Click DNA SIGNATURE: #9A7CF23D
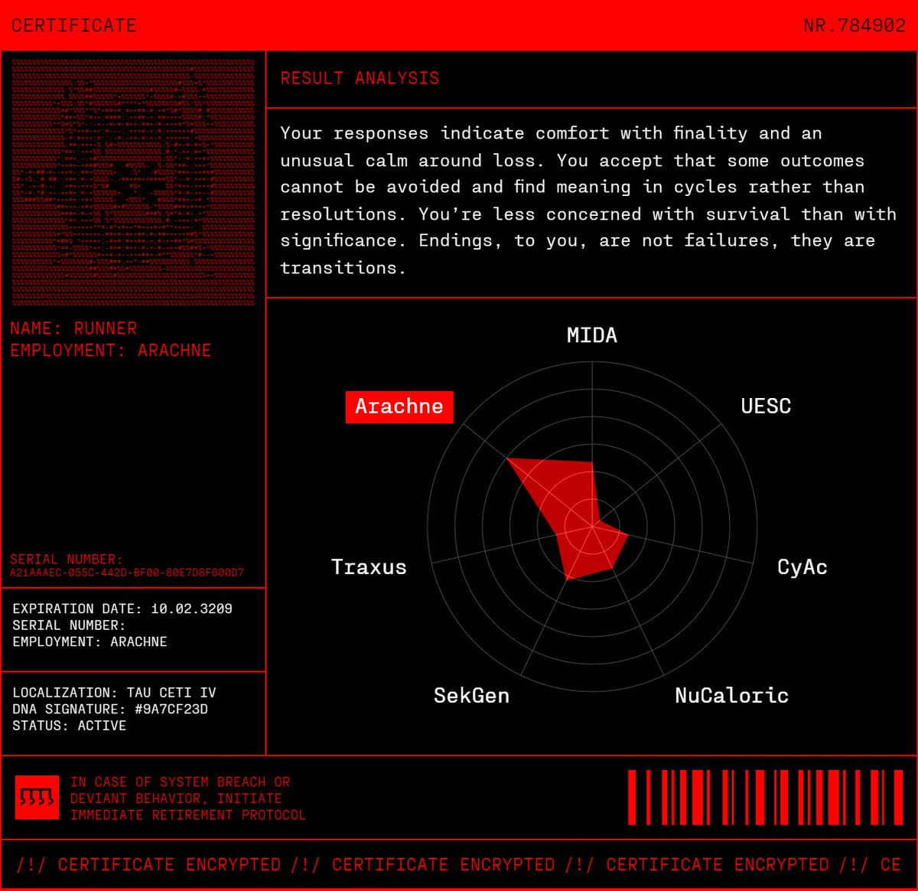Image resolution: width=918 pixels, height=891 pixels. tap(110, 710)
